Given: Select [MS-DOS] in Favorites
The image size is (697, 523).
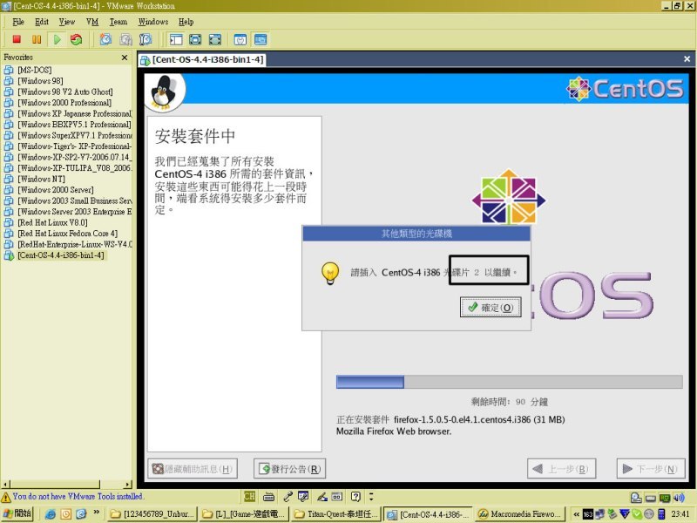Looking at the screenshot, I should coord(35,70).
